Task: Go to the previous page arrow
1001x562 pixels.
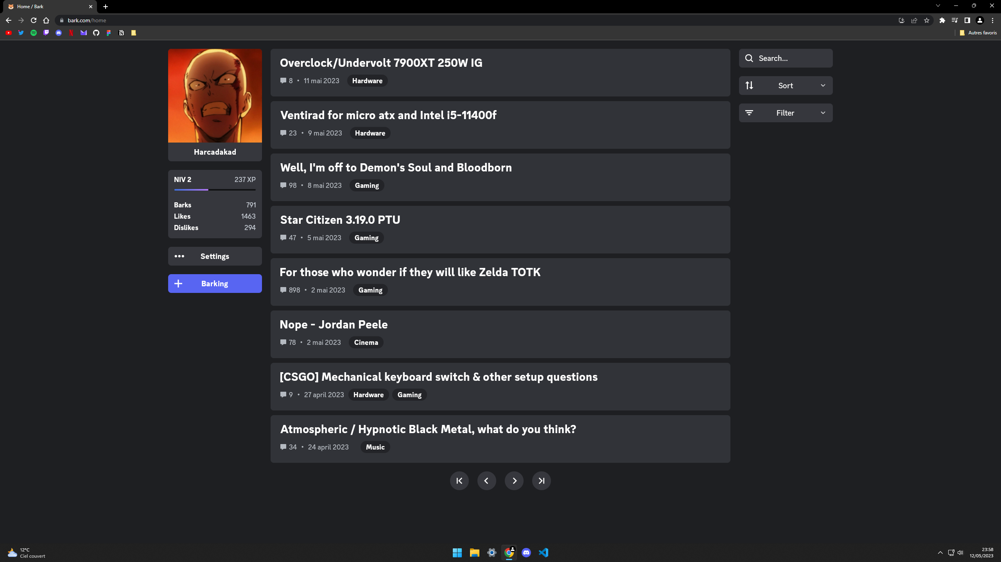Action: pos(486,481)
